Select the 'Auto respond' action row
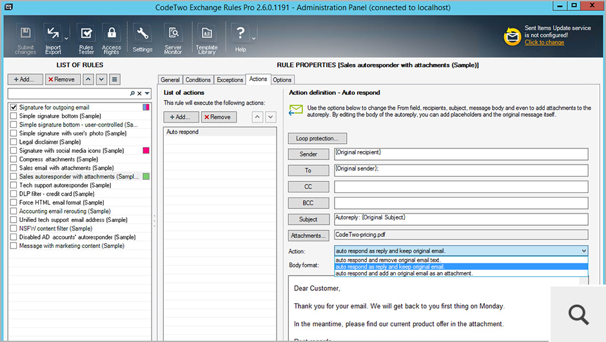The height and width of the screenshot is (342, 606). pos(220,132)
